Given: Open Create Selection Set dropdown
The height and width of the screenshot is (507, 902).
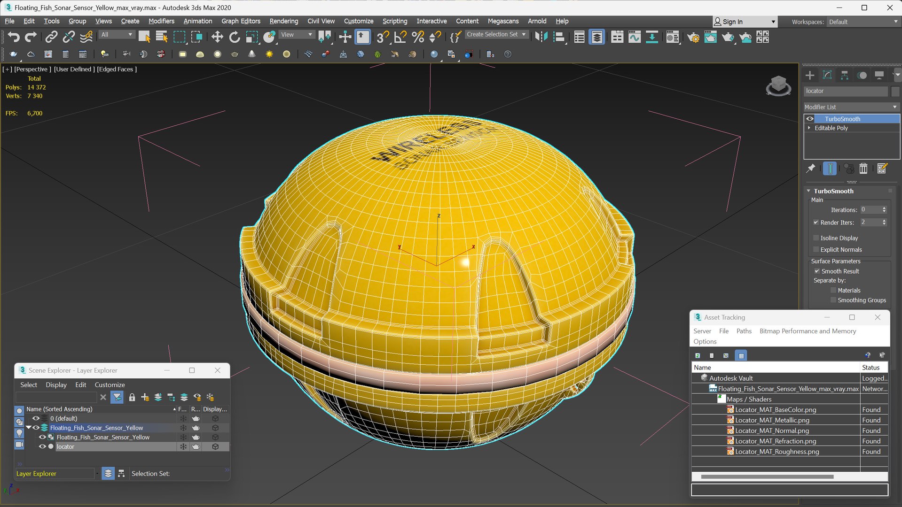Looking at the screenshot, I should (x=496, y=35).
